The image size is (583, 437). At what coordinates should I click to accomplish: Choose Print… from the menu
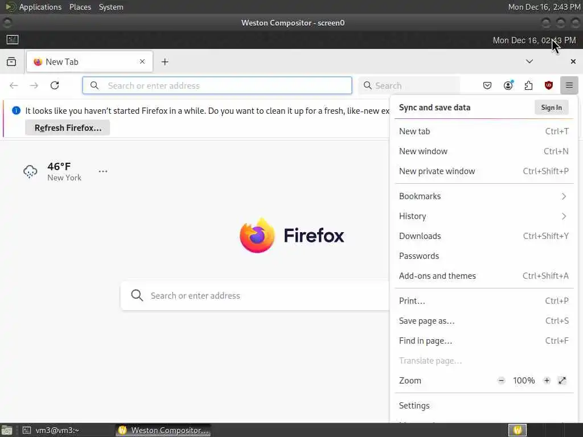(484, 301)
